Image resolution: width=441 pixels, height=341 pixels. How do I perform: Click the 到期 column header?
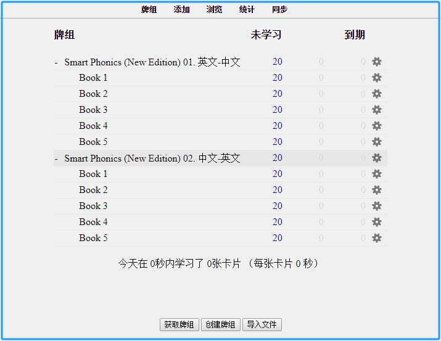point(355,35)
